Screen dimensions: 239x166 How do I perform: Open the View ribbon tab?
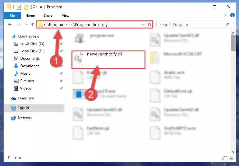click(65, 15)
